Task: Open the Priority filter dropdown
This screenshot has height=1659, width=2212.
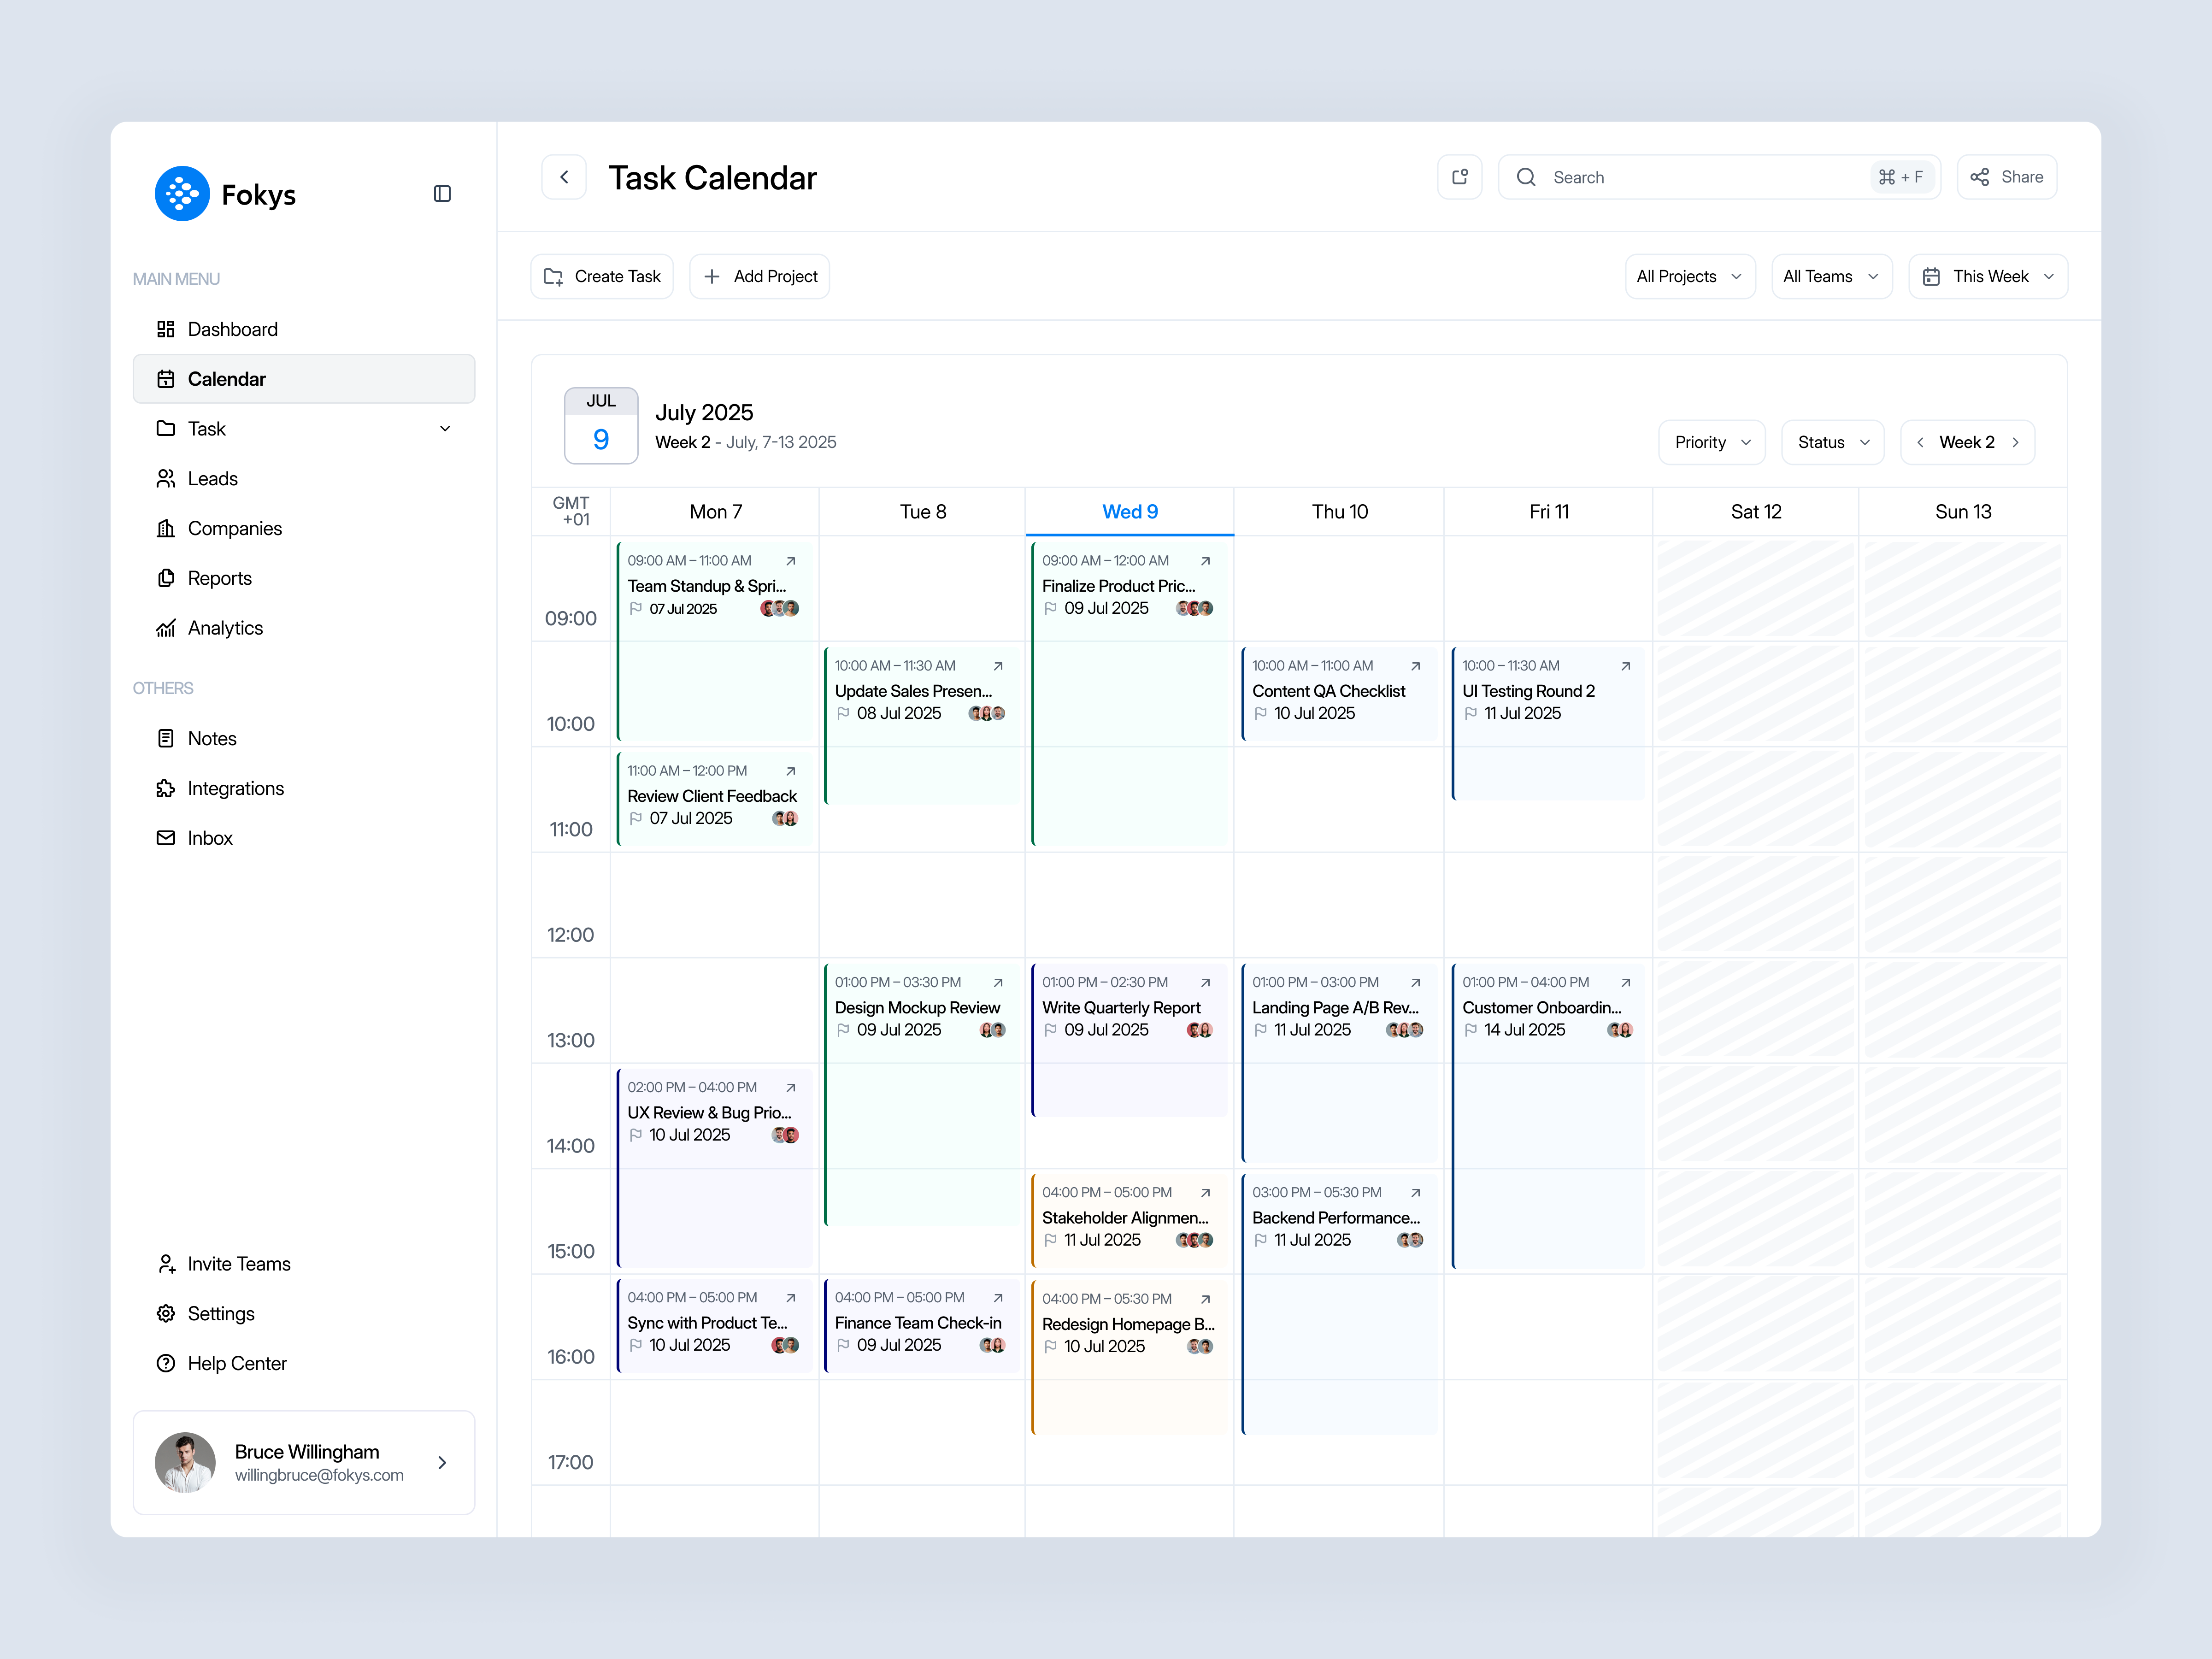Action: click(x=1711, y=442)
